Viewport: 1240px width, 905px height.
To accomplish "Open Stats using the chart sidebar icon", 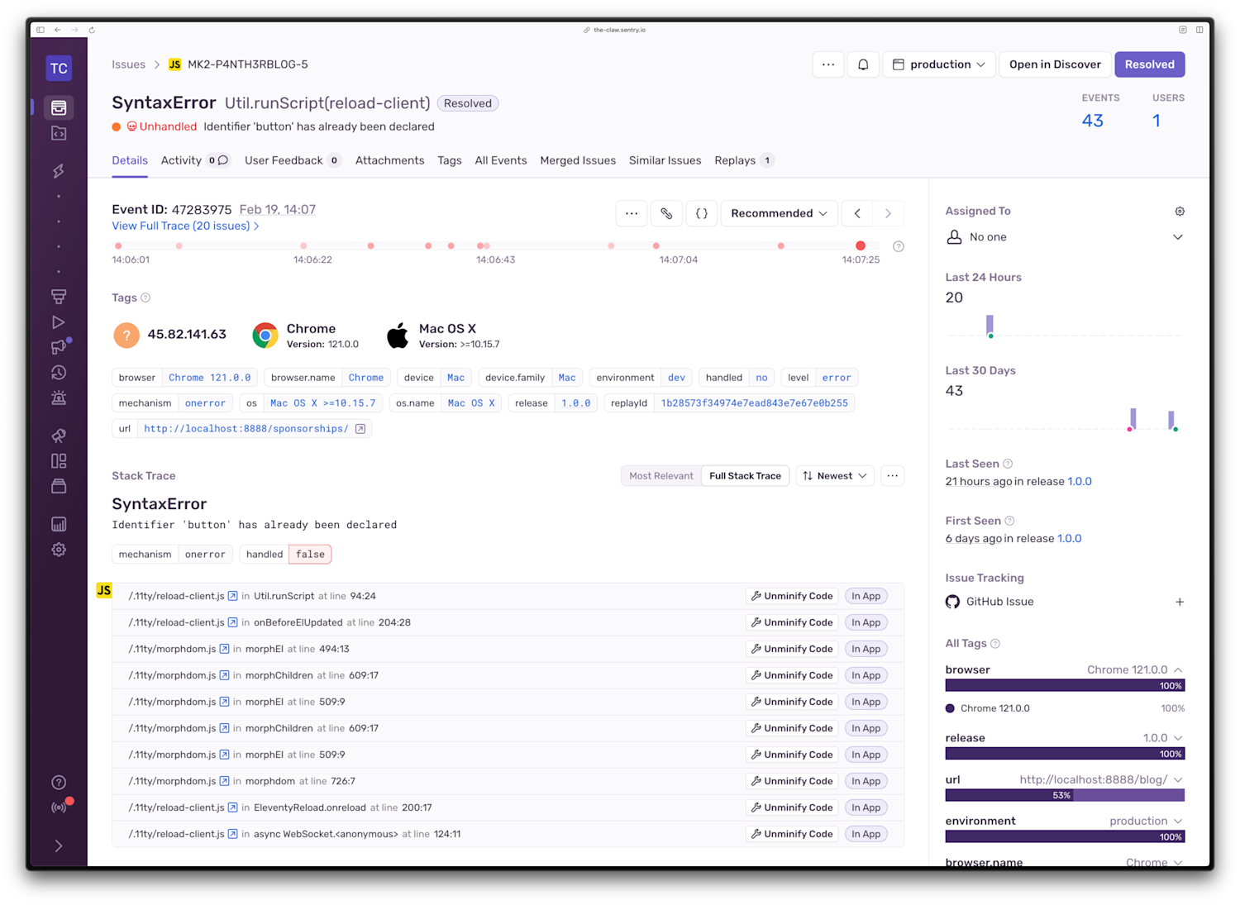I will pos(58,523).
